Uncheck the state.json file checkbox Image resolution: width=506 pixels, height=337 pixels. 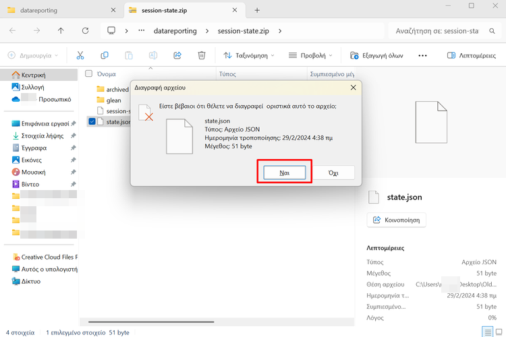point(92,122)
